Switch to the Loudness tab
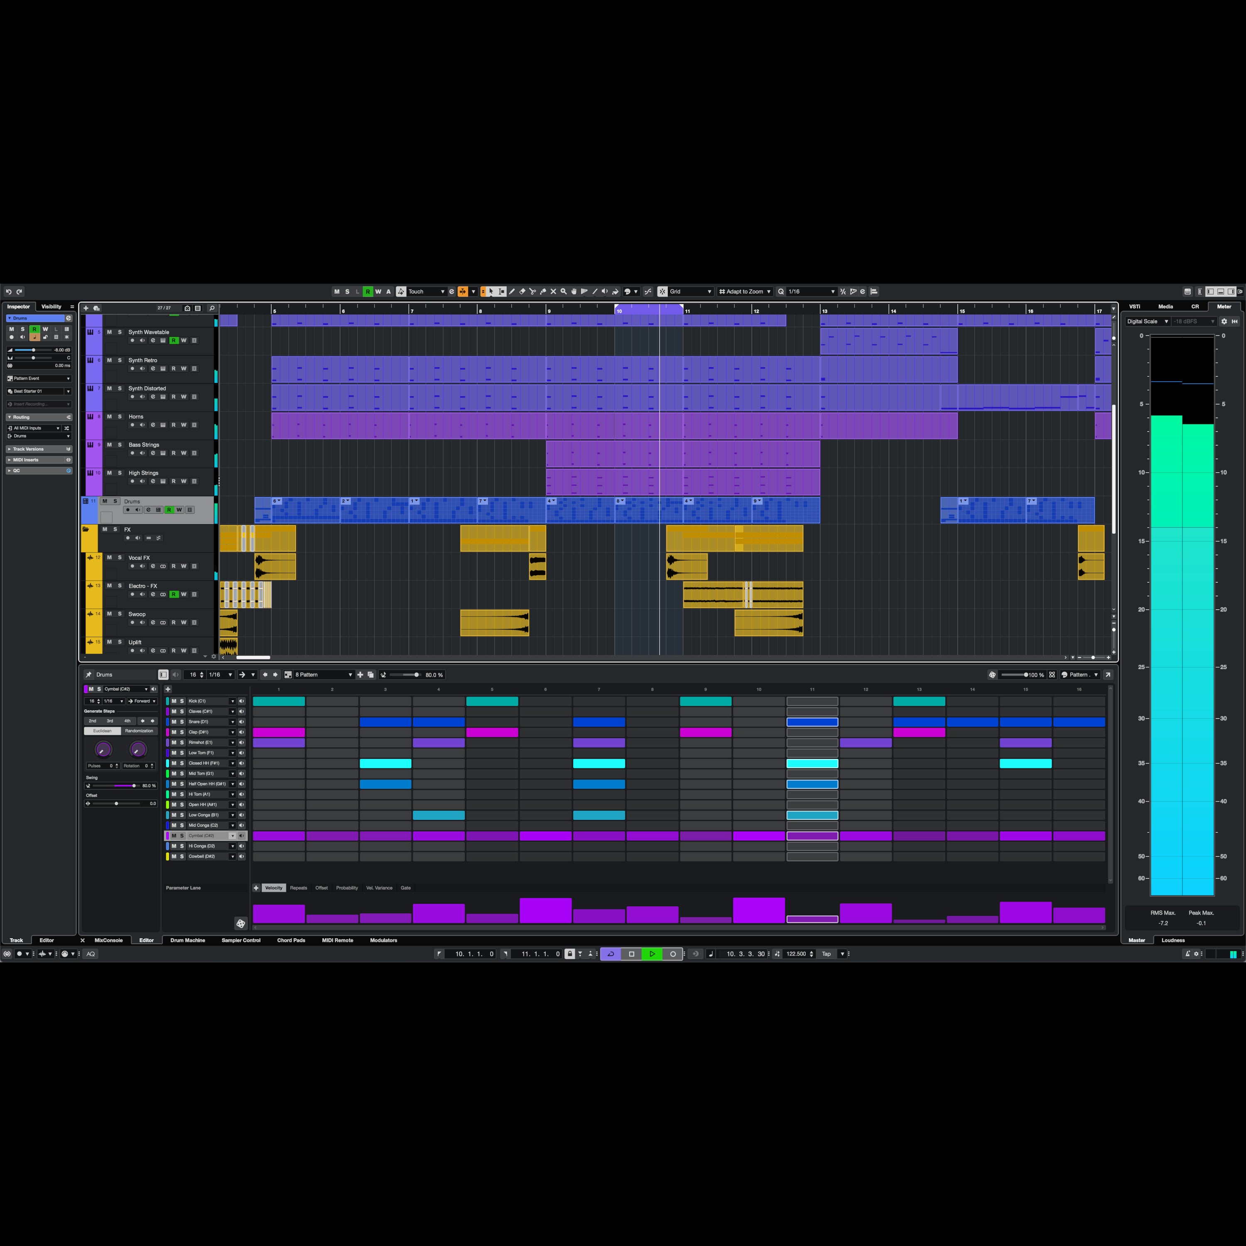The width and height of the screenshot is (1246, 1246). [1173, 940]
